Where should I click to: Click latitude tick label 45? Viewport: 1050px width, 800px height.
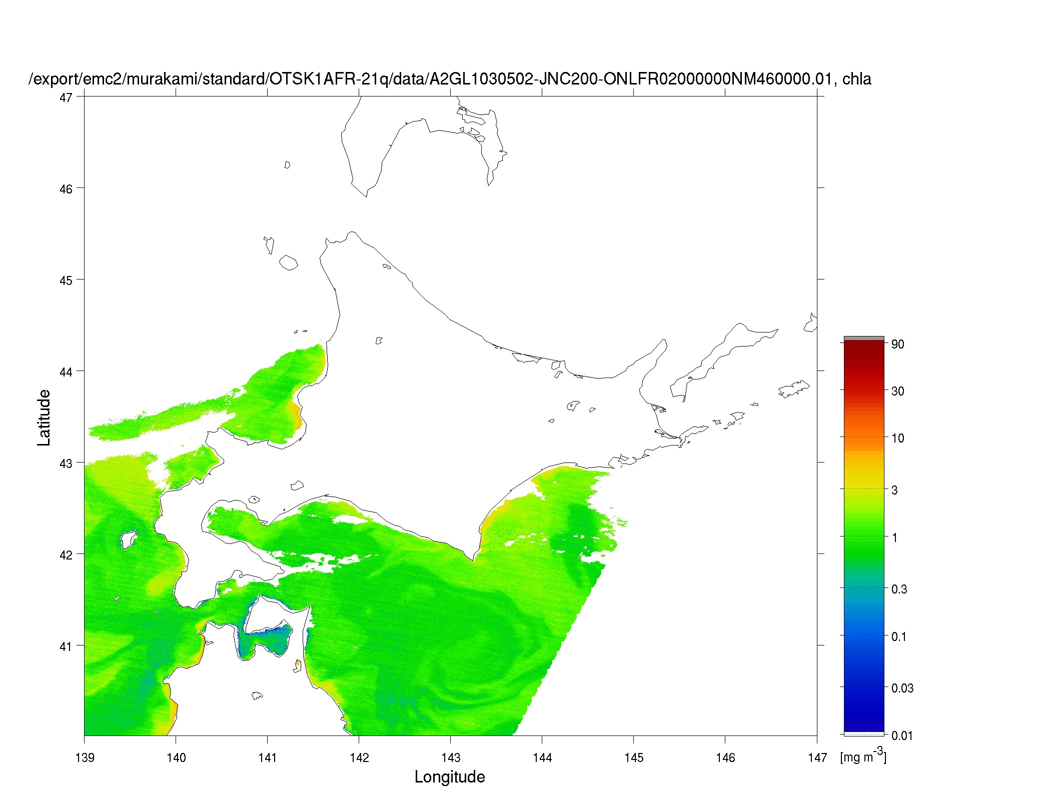pos(66,280)
